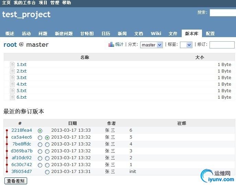Switch to the 问题 tab

coord(43,33)
